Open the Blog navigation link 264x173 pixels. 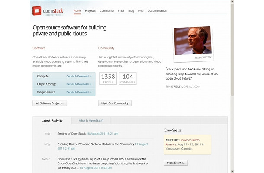click(131, 11)
